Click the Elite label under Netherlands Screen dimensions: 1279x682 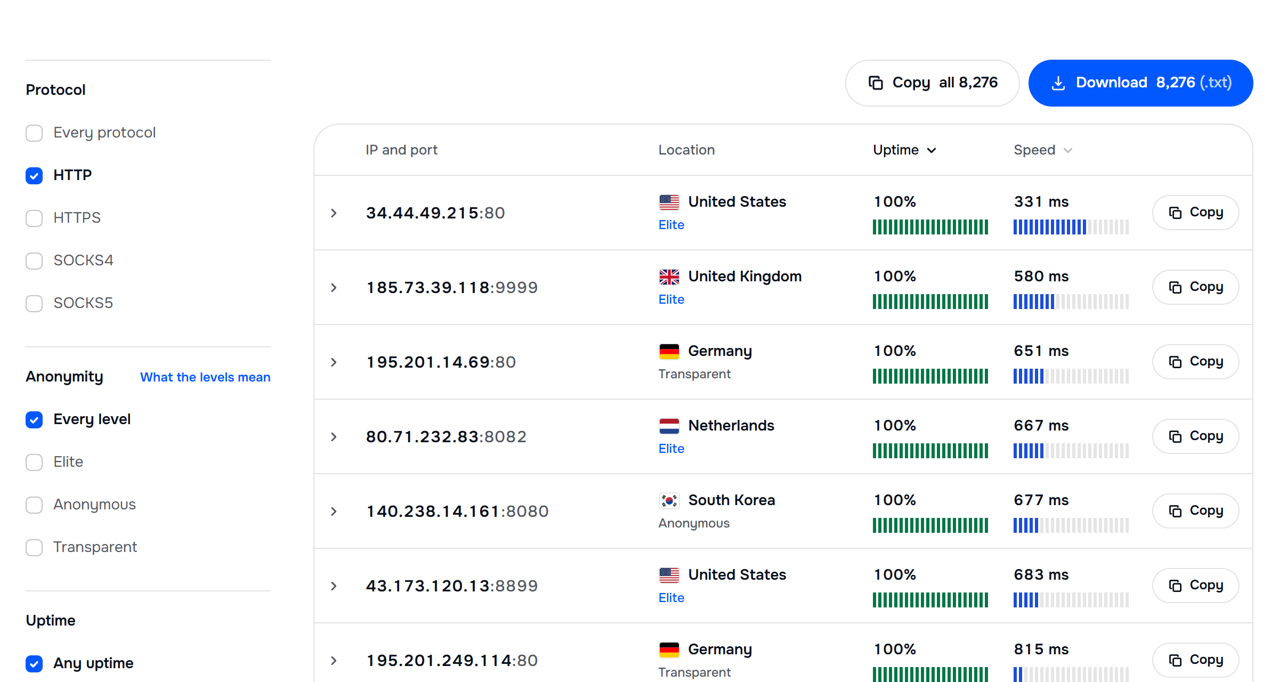[x=671, y=449]
